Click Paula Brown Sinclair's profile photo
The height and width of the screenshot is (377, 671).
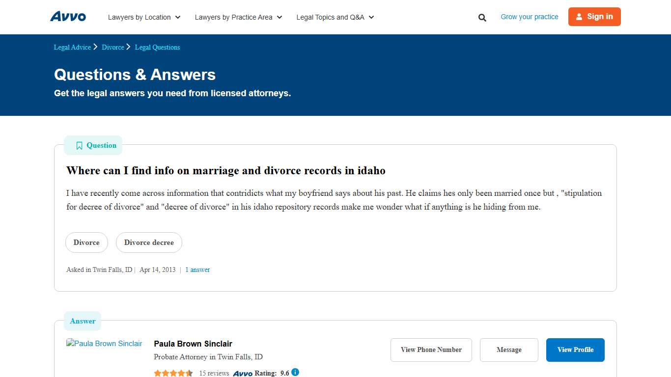click(x=104, y=343)
